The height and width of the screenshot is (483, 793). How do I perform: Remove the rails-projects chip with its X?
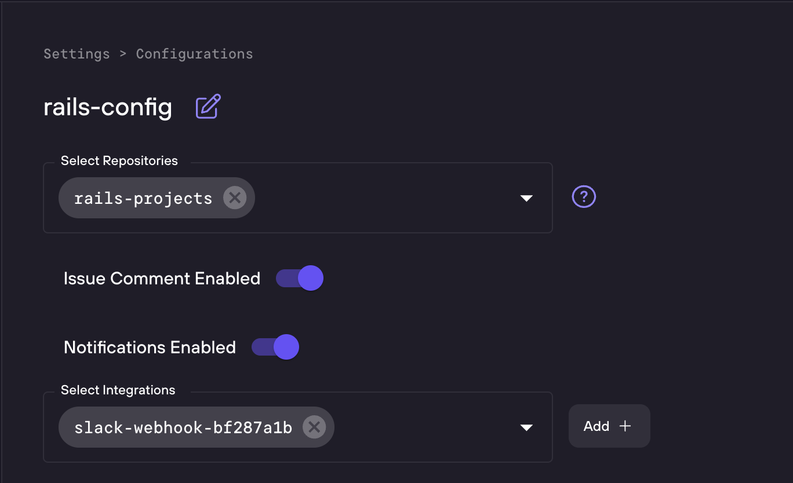[x=235, y=198]
